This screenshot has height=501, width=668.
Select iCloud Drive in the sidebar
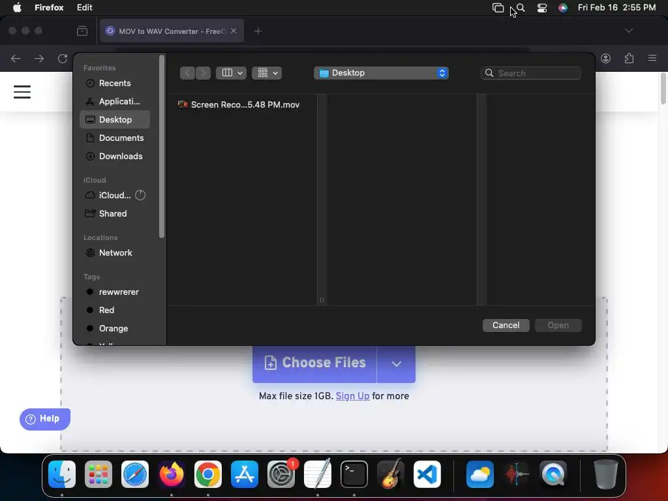click(115, 196)
